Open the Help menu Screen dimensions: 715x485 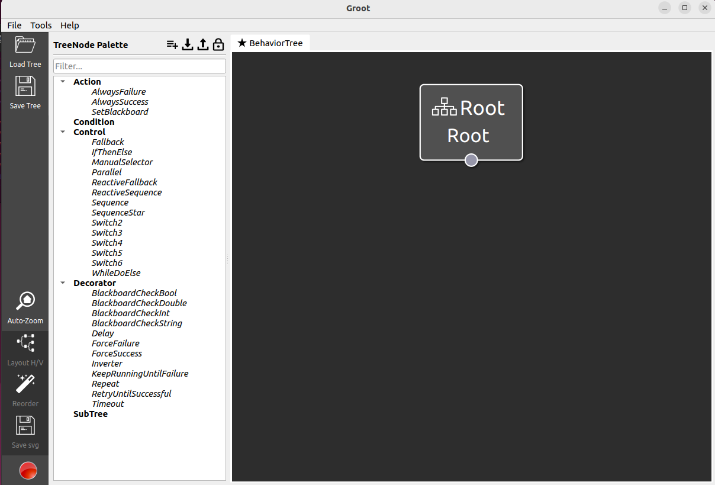coord(70,25)
